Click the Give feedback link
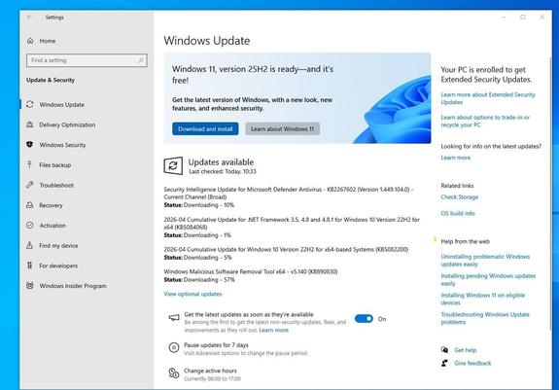Viewport: 559px width, 390px height. pyautogui.click(x=472, y=364)
